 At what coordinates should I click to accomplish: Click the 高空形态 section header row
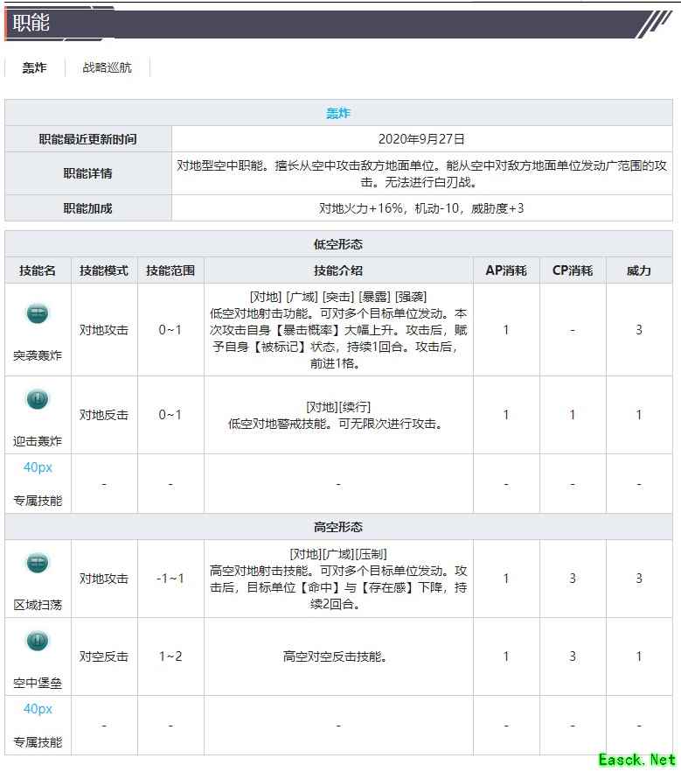(338, 527)
